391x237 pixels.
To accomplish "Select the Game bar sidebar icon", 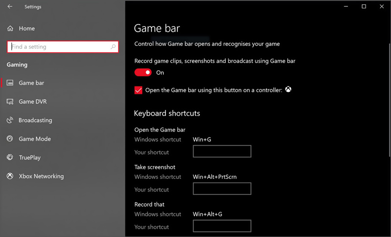I will tap(10, 83).
